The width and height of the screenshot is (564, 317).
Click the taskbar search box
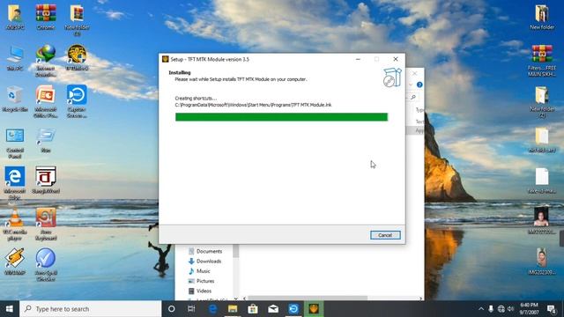pos(90,309)
